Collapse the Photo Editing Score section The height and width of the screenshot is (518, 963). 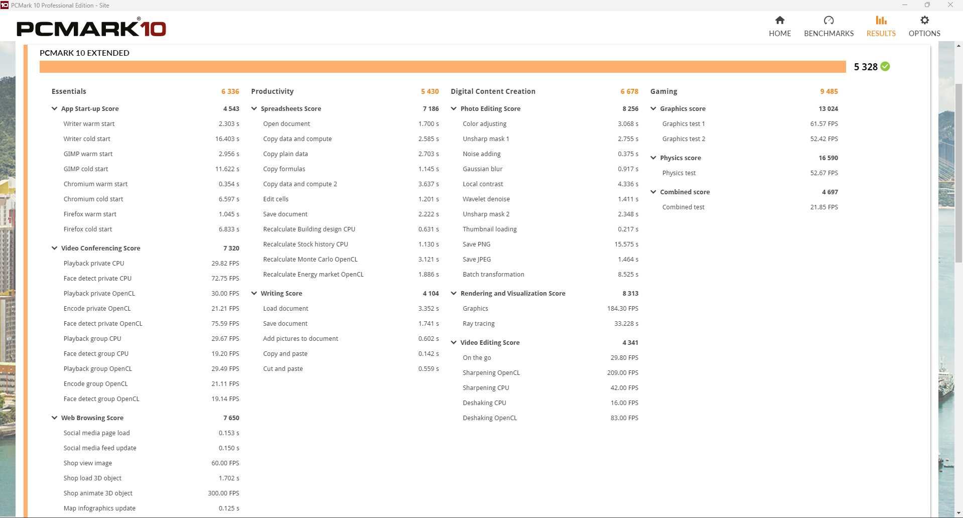(454, 108)
